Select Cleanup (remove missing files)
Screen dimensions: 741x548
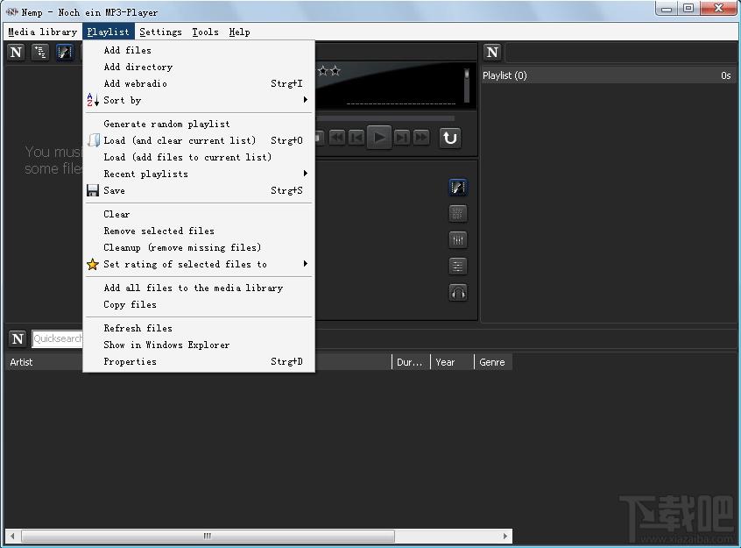(199, 247)
